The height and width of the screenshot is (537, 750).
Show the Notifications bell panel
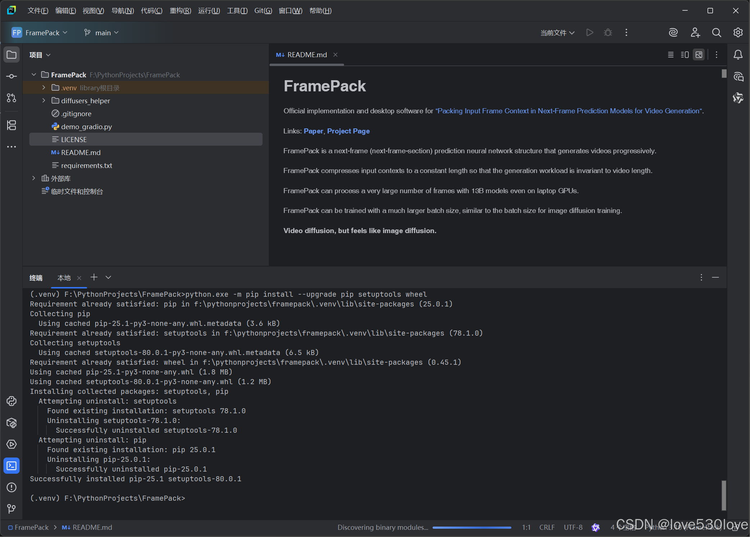738,55
